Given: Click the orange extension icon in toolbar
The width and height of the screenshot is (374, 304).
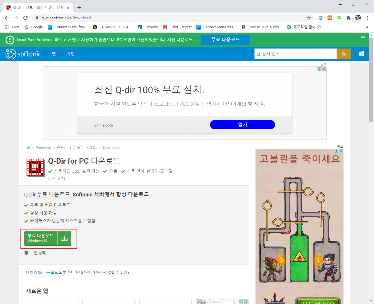Looking at the screenshot, I should [330, 18].
